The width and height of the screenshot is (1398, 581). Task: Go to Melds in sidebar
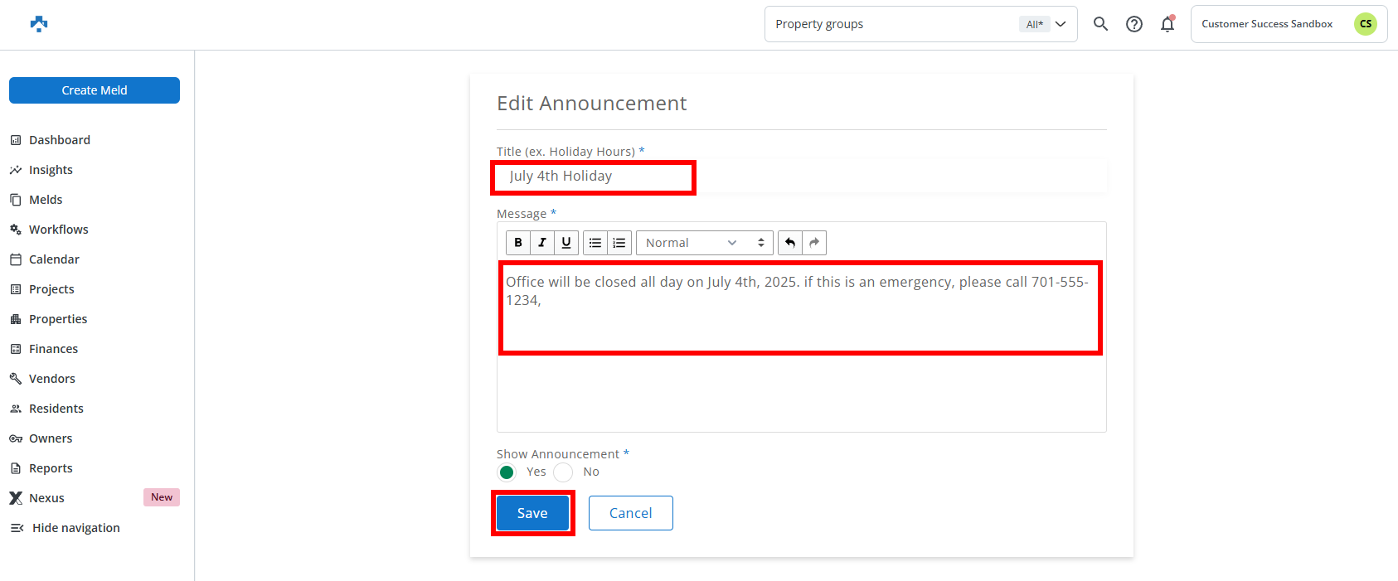46,200
